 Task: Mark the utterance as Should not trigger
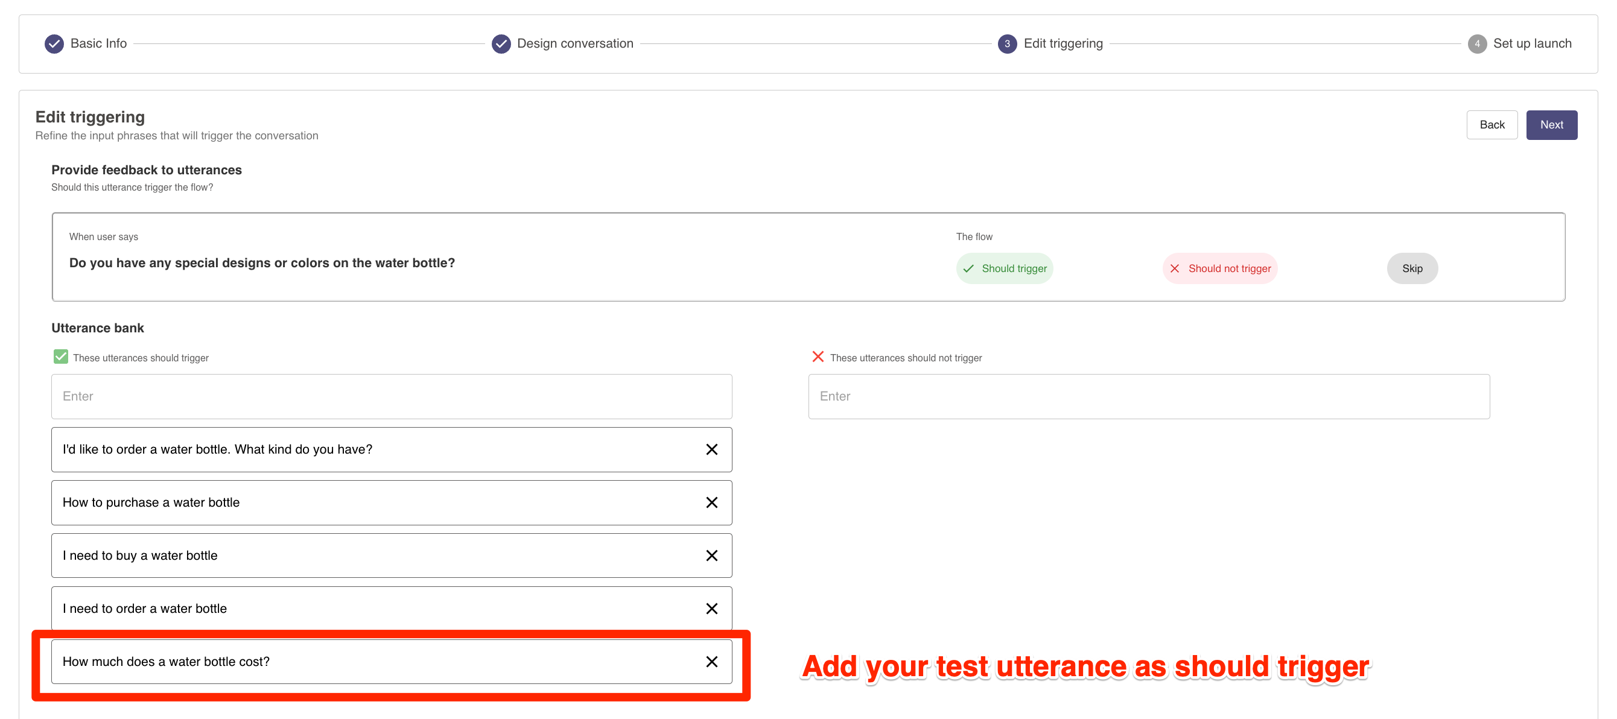[1219, 268]
